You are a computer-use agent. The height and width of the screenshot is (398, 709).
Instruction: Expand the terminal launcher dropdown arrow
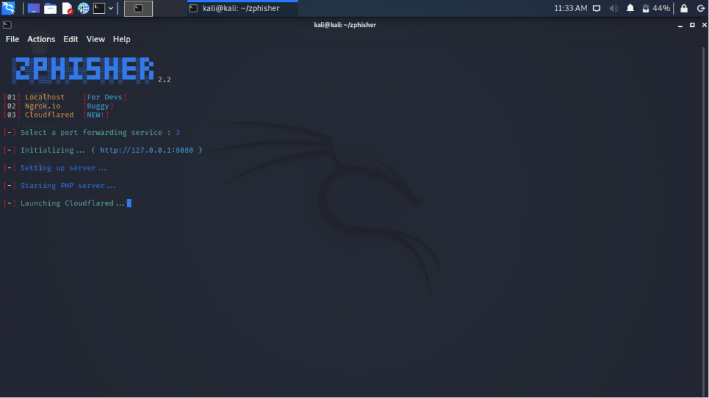111,8
